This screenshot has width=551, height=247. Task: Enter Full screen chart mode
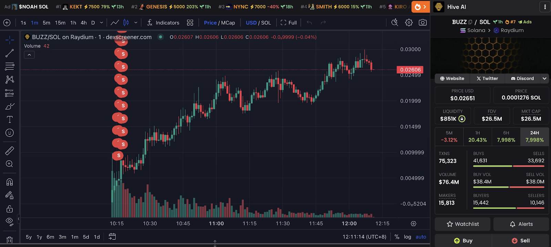(x=289, y=23)
